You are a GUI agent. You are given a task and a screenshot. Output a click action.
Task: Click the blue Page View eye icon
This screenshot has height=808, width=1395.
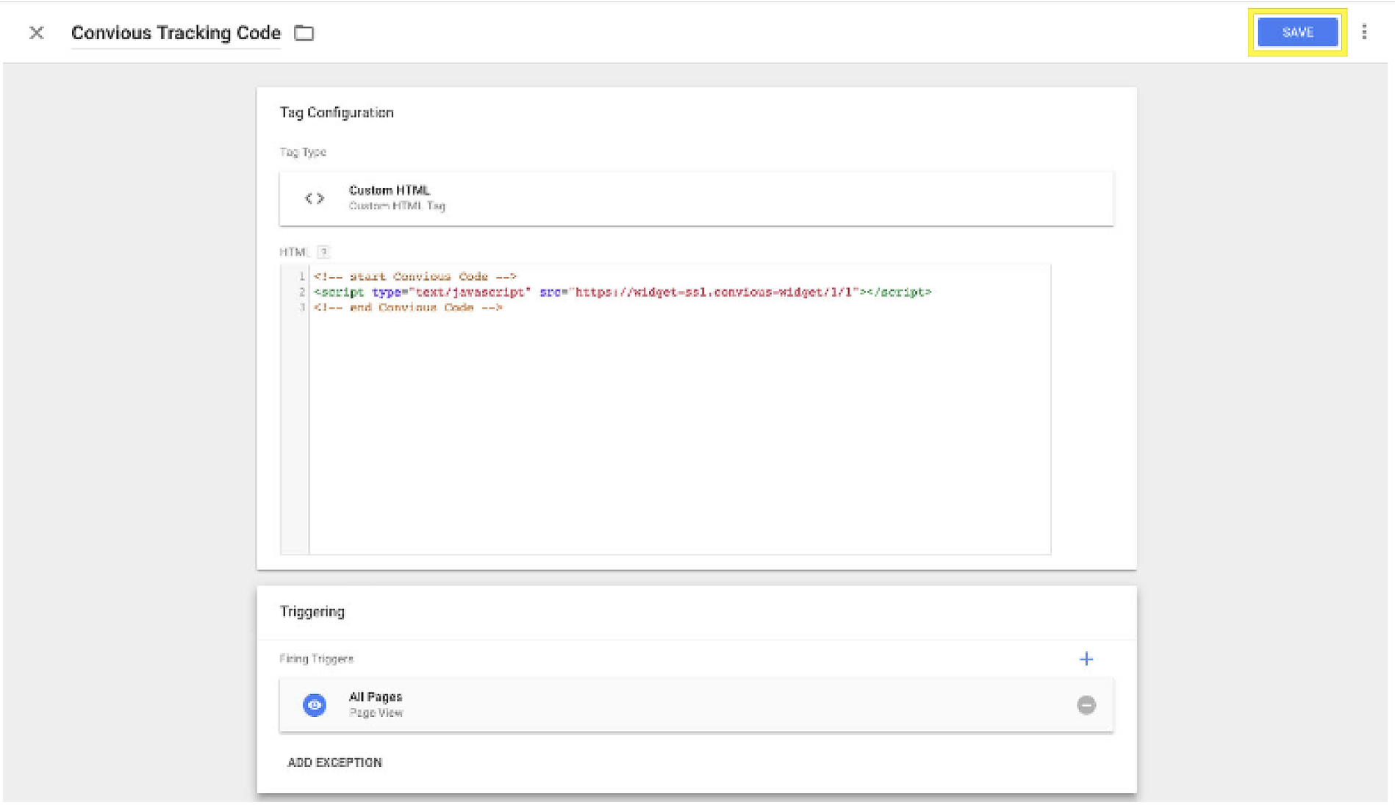point(315,705)
